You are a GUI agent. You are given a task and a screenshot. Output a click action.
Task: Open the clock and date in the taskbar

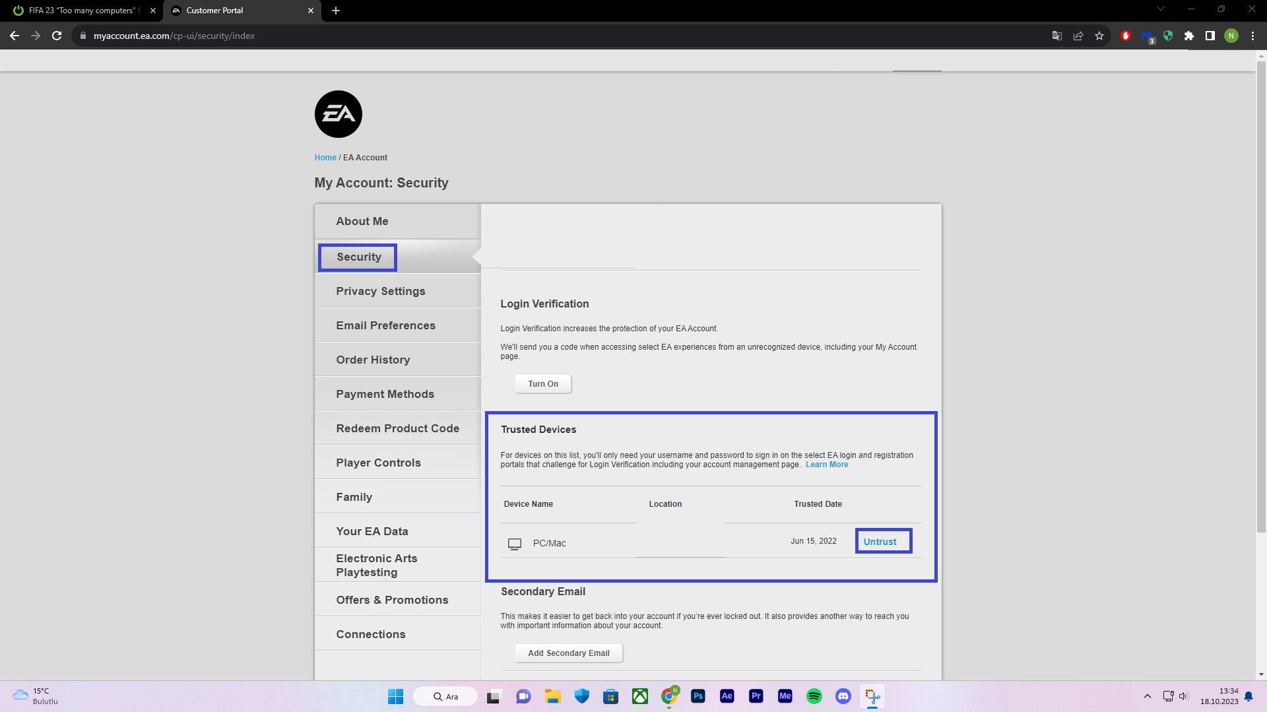[x=1219, y=696]
